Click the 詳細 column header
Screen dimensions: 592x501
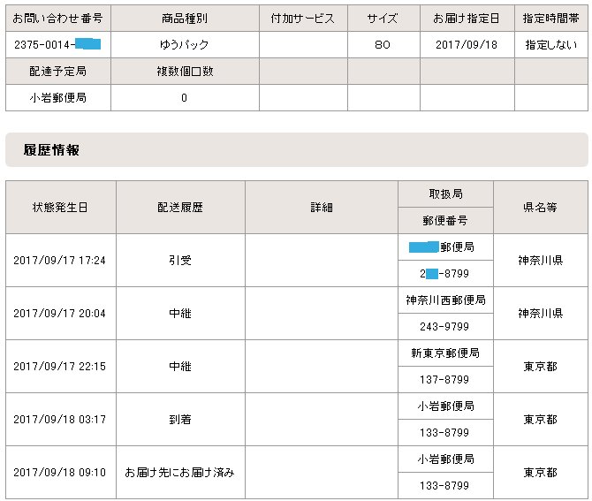click(x=322, y=208)
